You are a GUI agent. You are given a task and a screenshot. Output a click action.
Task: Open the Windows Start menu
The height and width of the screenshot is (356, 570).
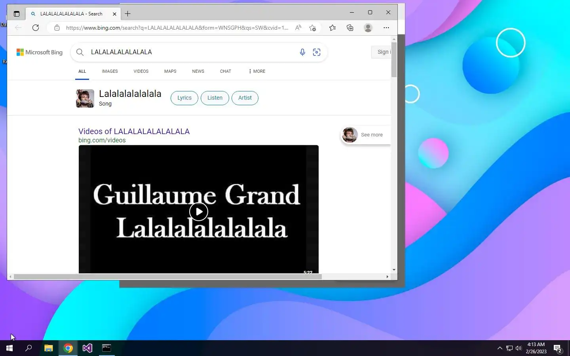9,348
